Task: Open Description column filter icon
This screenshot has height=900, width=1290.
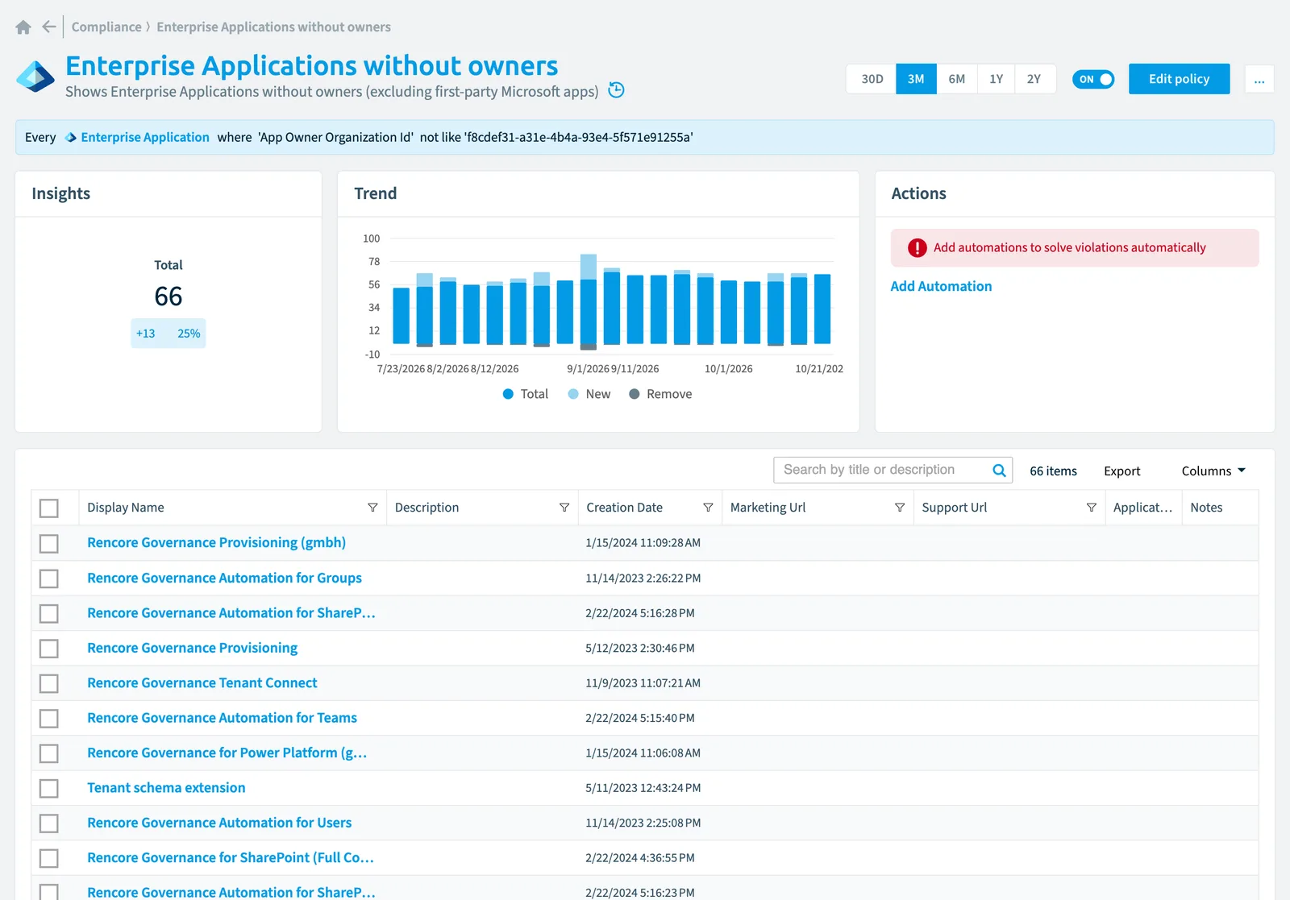Action: point(564,508)
